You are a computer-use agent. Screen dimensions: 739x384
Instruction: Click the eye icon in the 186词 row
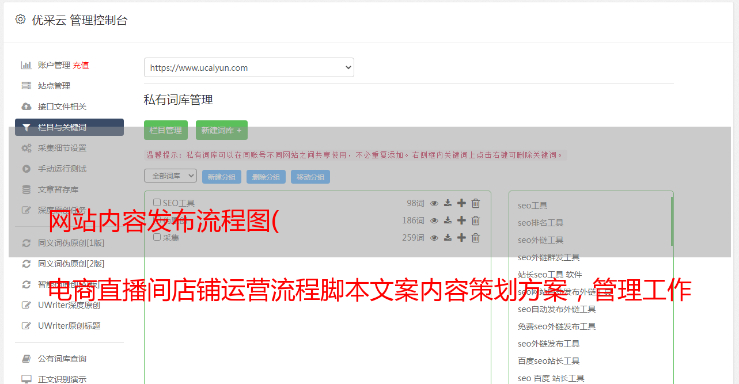434,220
